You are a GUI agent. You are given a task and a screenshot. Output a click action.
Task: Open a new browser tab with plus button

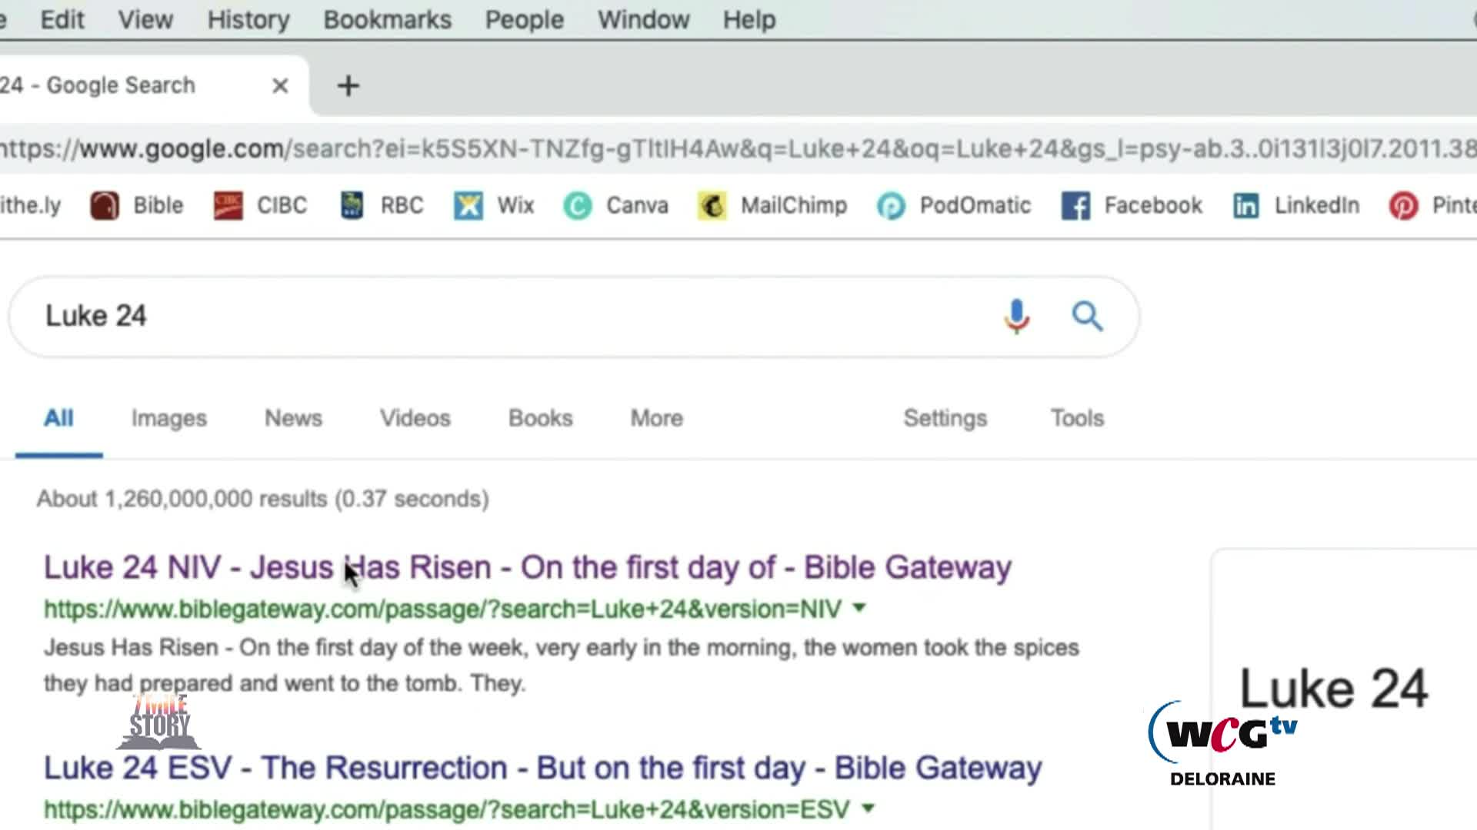tap(348, 85)
